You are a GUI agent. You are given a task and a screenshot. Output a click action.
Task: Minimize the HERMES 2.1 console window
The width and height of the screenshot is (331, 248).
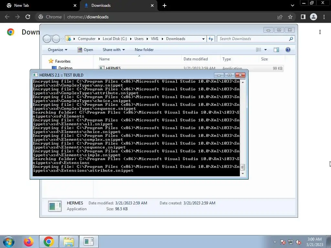point(219,75)
